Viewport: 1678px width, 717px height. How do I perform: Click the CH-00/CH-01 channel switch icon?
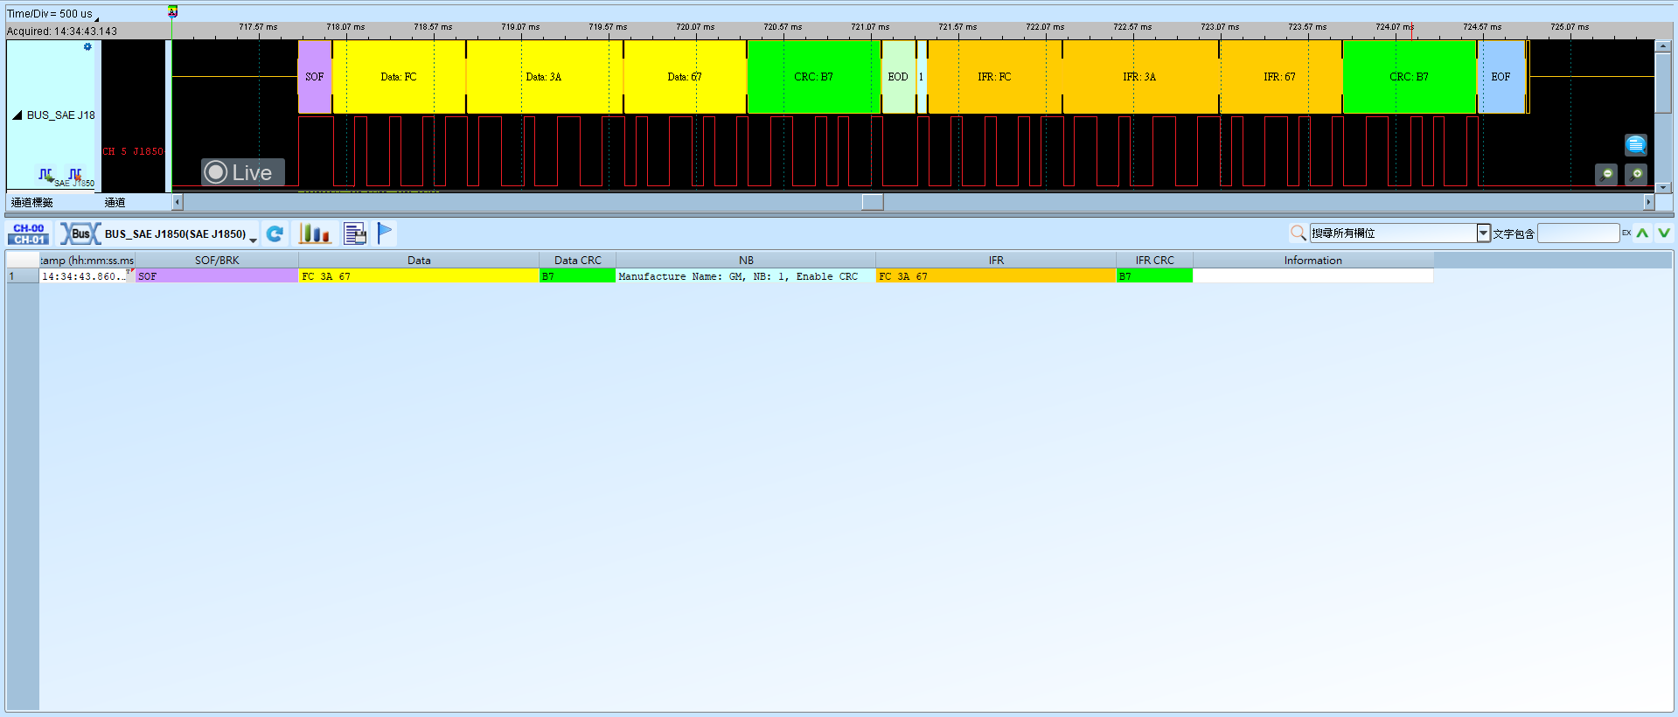pos(29,233)
